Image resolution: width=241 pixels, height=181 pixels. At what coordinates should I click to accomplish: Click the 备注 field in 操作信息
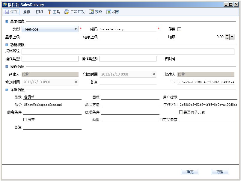point(128,82)
